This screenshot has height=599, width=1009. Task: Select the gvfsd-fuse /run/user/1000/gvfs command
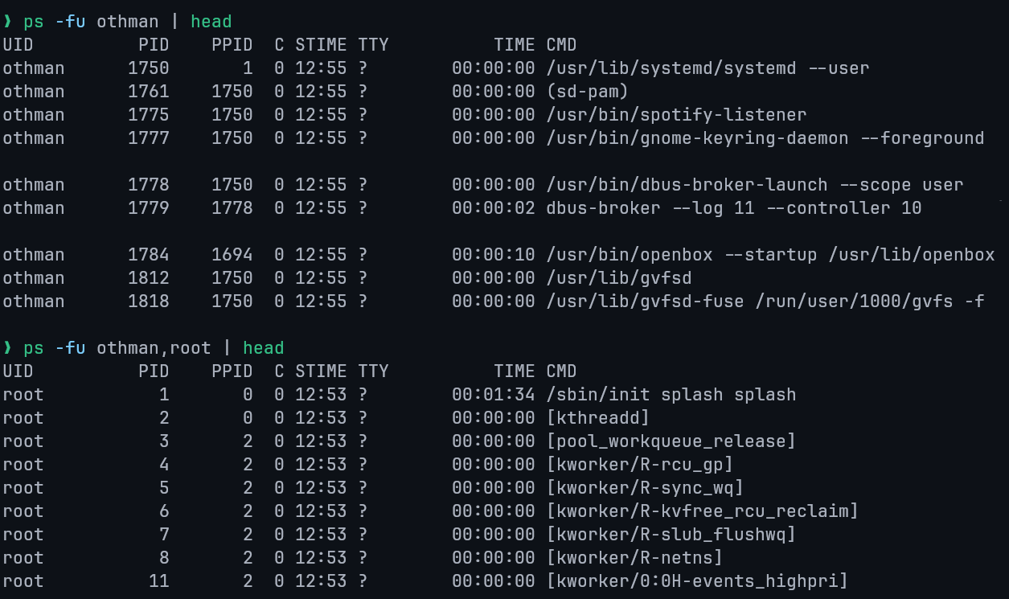(x=765, y=302)
